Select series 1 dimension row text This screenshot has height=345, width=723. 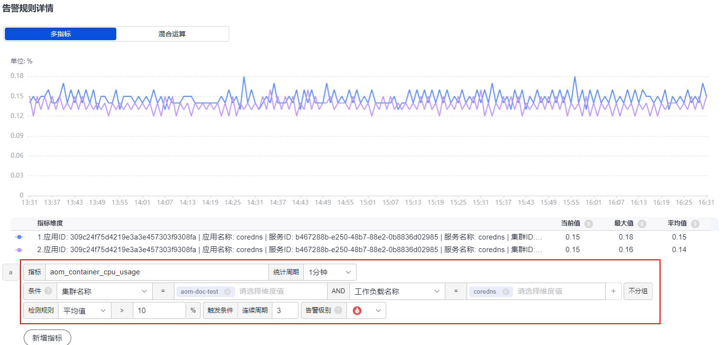(290, 237)
